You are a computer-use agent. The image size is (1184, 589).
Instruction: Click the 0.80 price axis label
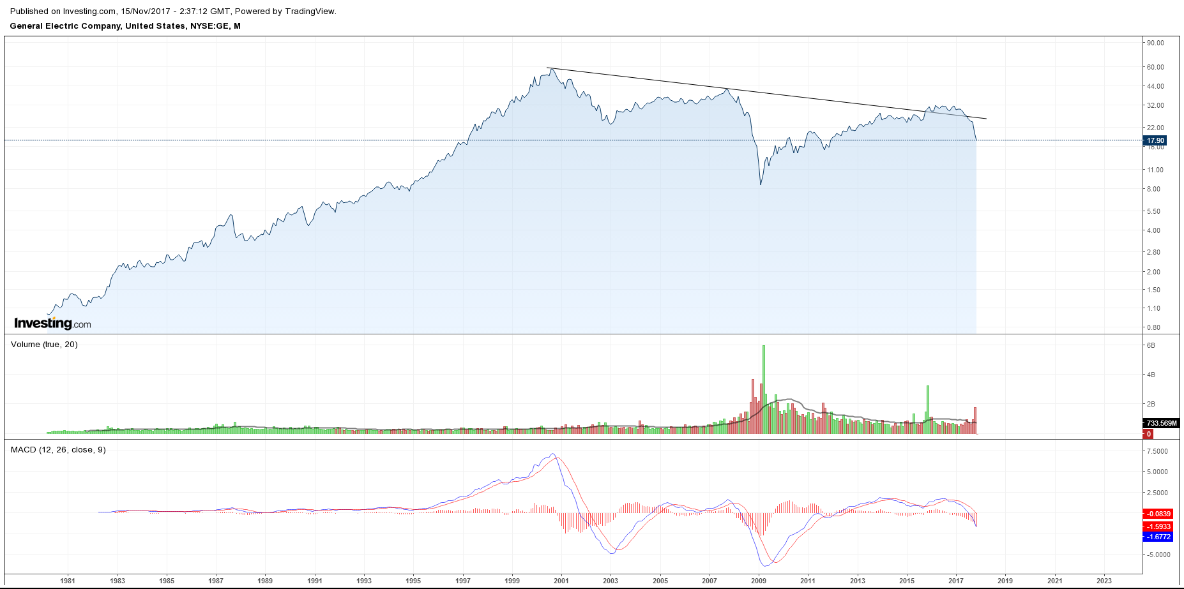(1153, 327)
